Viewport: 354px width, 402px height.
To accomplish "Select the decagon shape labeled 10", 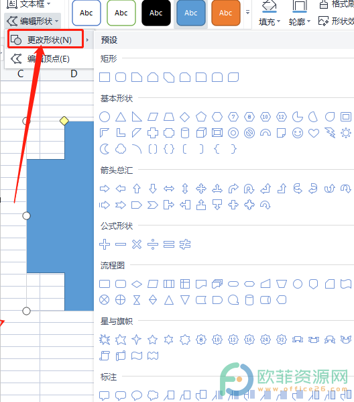I will coord(265,117).
